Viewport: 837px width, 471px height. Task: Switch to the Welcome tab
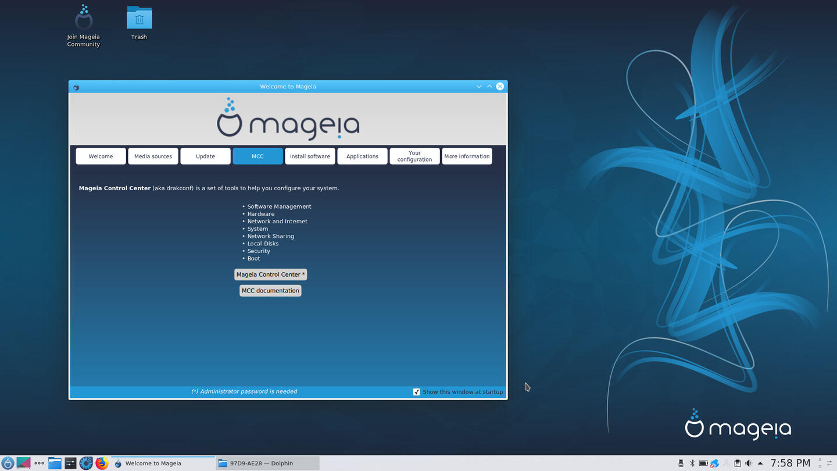pos(101,156)
